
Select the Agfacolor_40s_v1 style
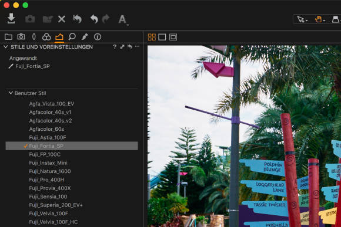pos(50,112)
